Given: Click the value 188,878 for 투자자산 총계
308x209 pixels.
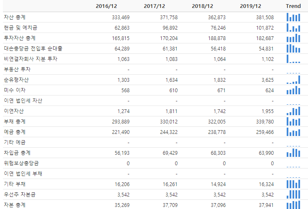Looking at the screenshot, I should 217,38.
